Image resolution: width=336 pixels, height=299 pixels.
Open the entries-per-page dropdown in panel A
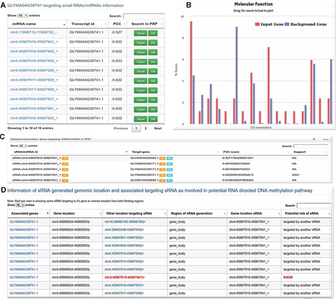23,15
